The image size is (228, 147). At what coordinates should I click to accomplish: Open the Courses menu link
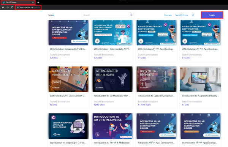(168, 15)
